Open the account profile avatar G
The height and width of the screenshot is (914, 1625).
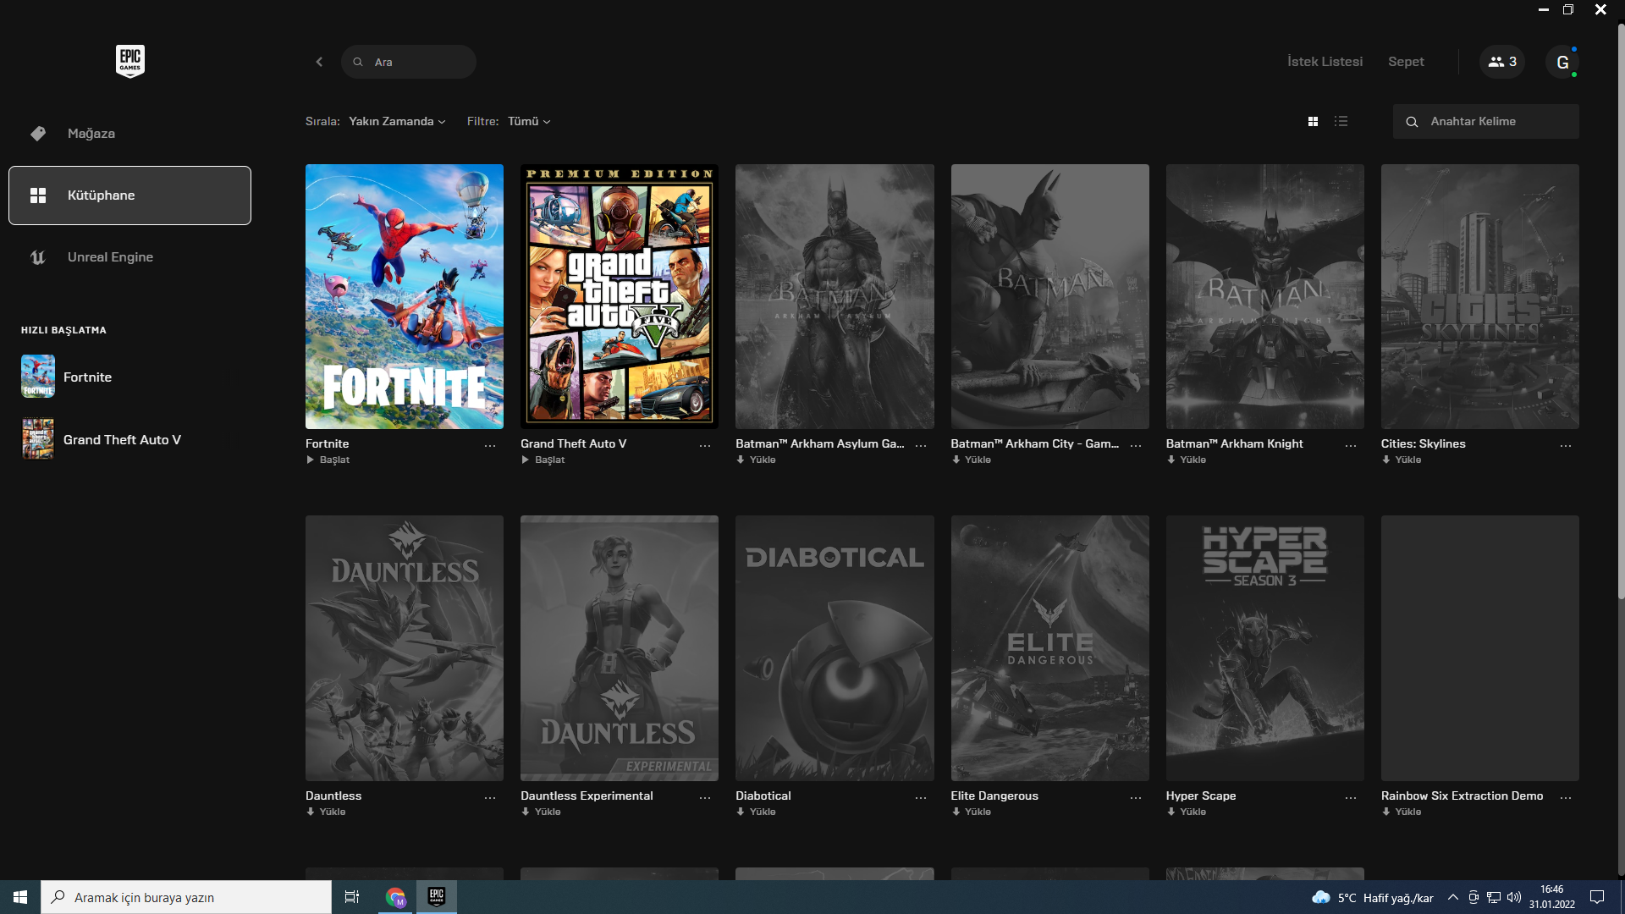[1562, 62]
